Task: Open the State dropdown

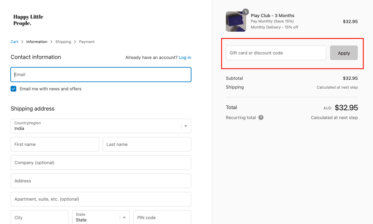Action: 101,217
